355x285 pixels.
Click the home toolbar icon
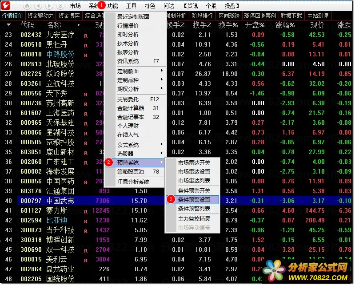point(27,6)
